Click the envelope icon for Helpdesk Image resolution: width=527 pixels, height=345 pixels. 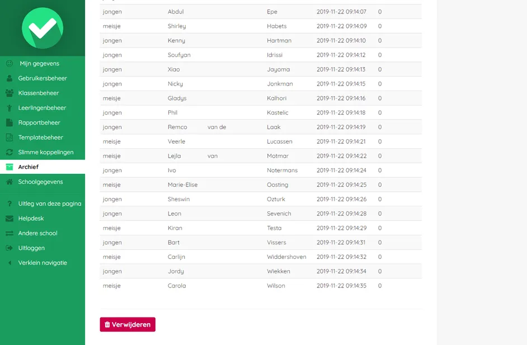click(10, 219)
